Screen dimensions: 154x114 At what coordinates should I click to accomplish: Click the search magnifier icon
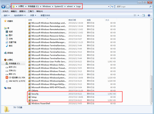tap(150, 7)
